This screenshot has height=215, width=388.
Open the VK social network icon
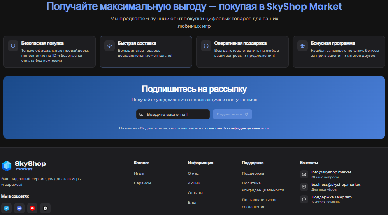tap(19, 208)
